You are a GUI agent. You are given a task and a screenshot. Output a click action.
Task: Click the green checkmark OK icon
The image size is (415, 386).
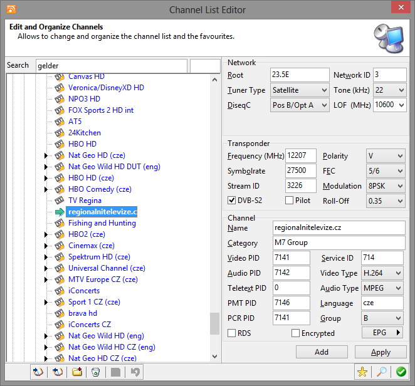coord(401,372)
